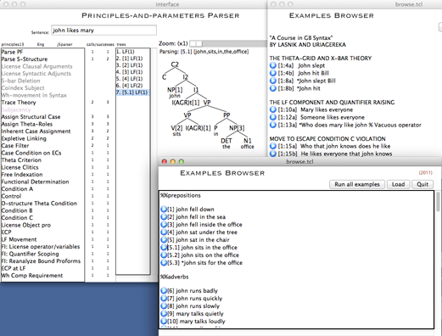The width and height of the screenshot is (442, 336).
Task: Click the Run all examples button
Action: tap(357, 184)
